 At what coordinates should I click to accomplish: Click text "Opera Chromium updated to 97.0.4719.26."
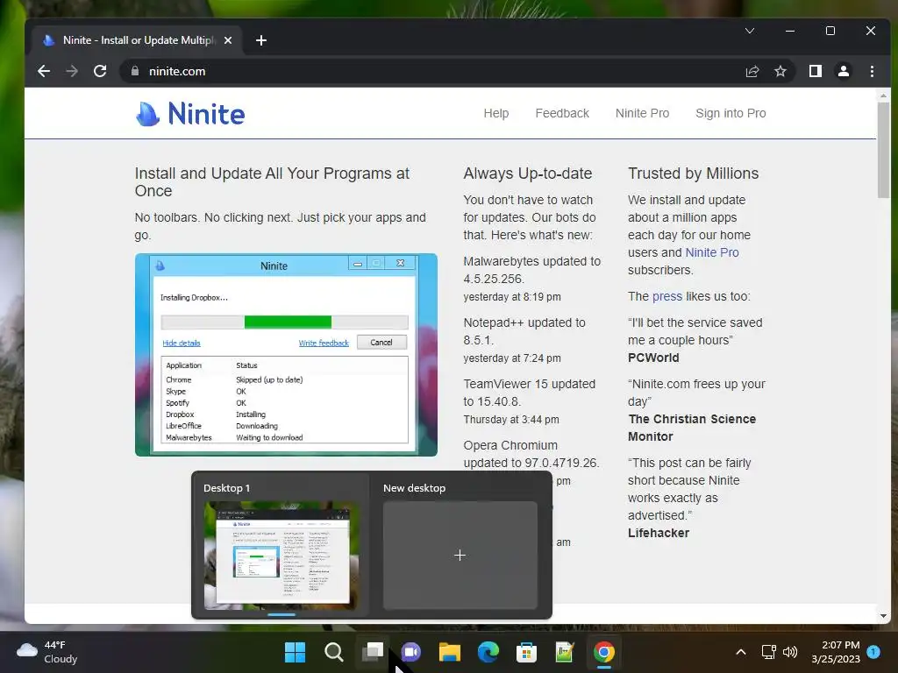(531, 454)
